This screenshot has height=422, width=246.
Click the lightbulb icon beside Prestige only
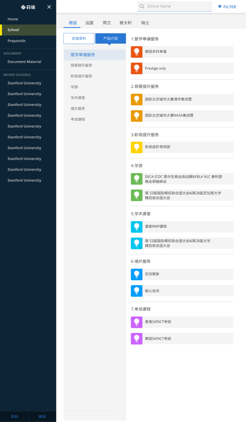tap(136, 68)
